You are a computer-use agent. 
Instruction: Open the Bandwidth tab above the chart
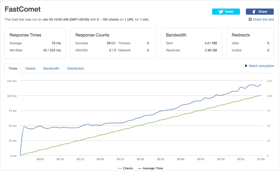coord(51,68)
